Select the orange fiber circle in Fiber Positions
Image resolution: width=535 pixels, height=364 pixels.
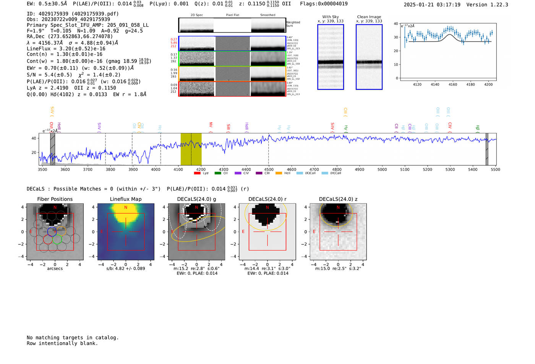click(62, 231)
